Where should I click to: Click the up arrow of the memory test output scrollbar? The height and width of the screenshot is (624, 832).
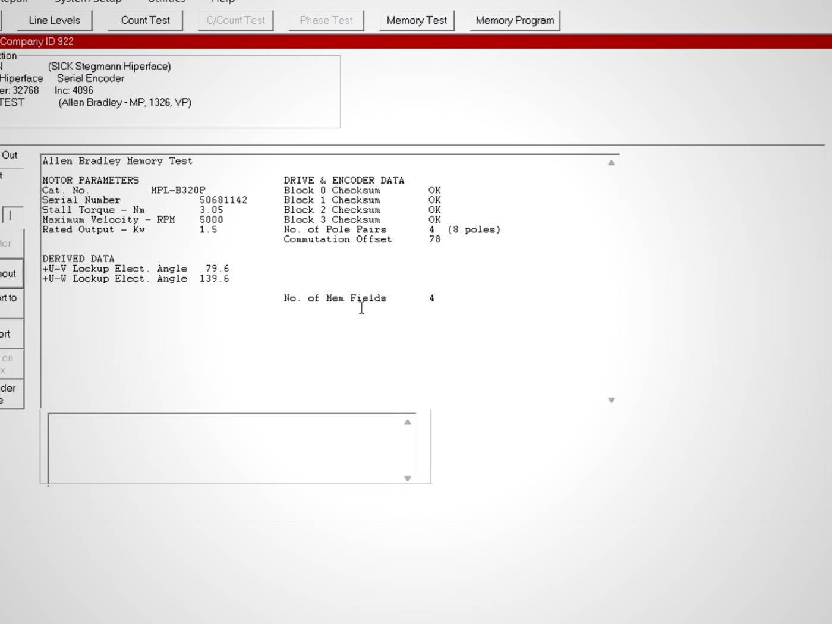click(611, 163)
